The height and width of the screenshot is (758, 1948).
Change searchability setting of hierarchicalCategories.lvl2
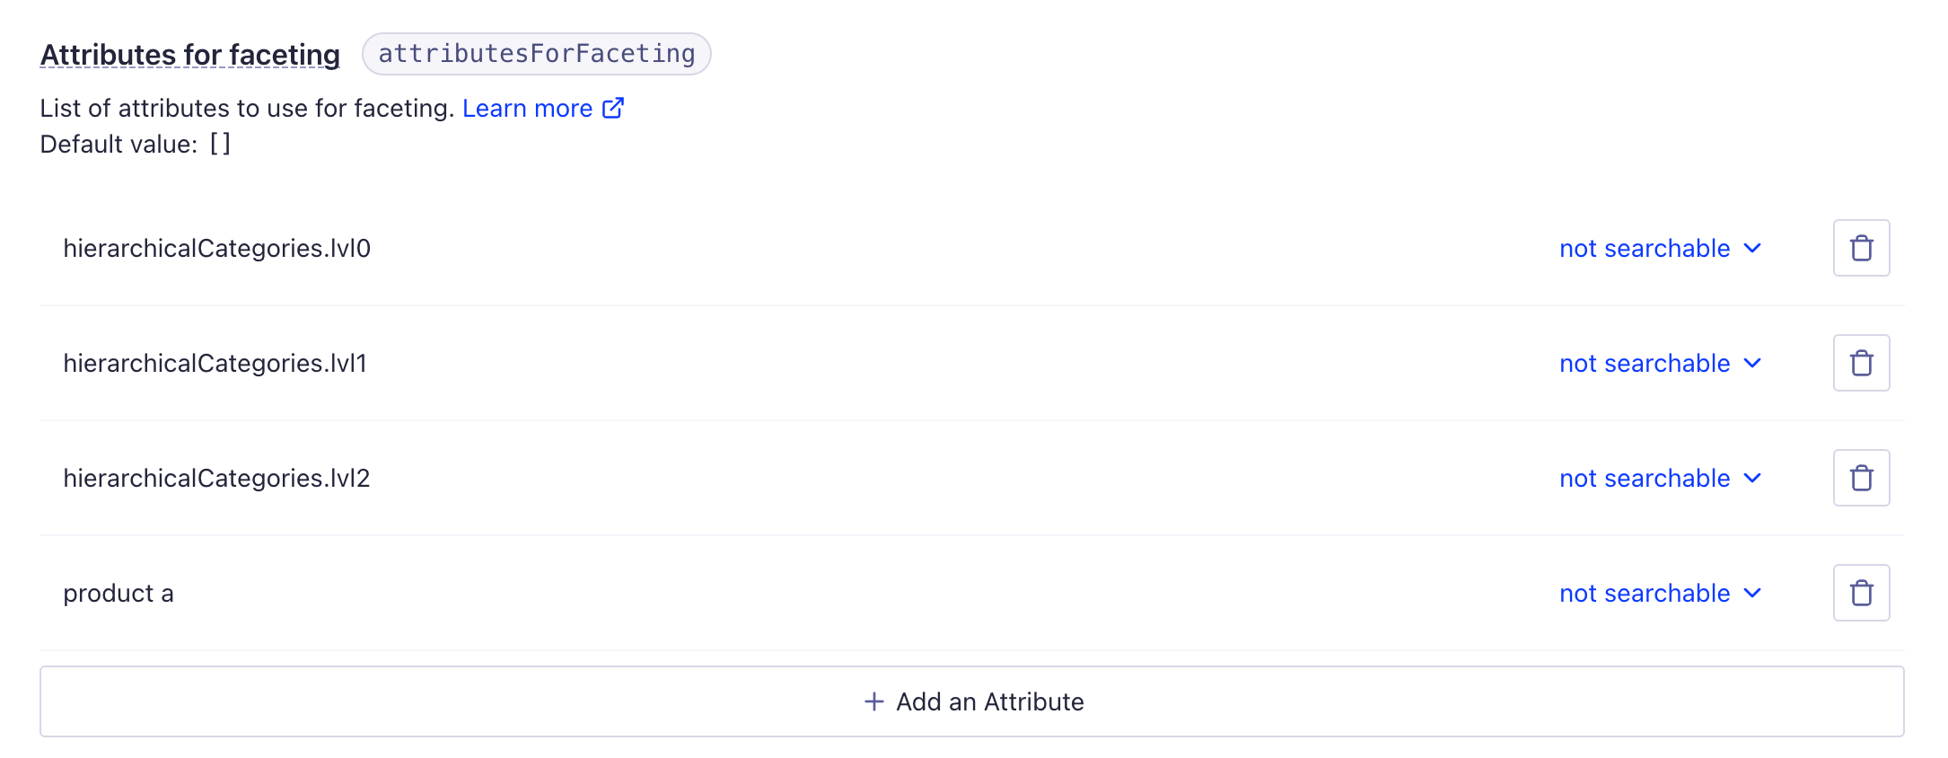tap(1660, 478)
